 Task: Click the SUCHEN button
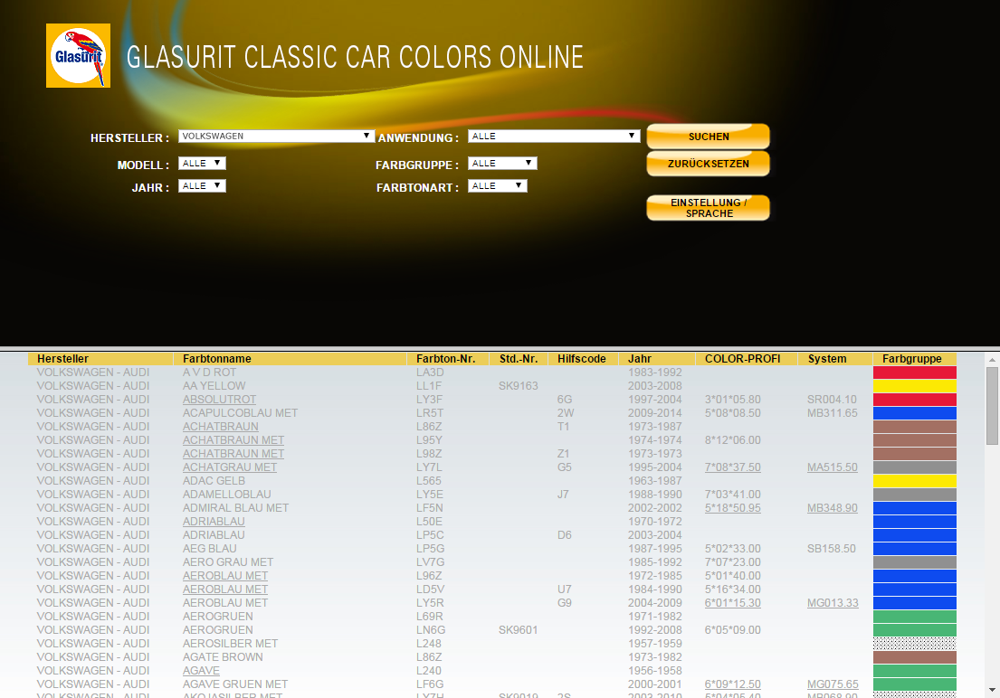coord(708,137)
